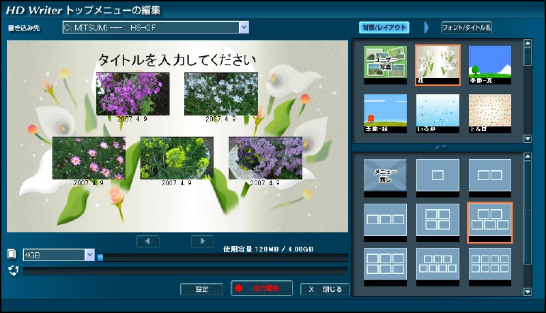Click the 設定 settings button

pos(202,289)
